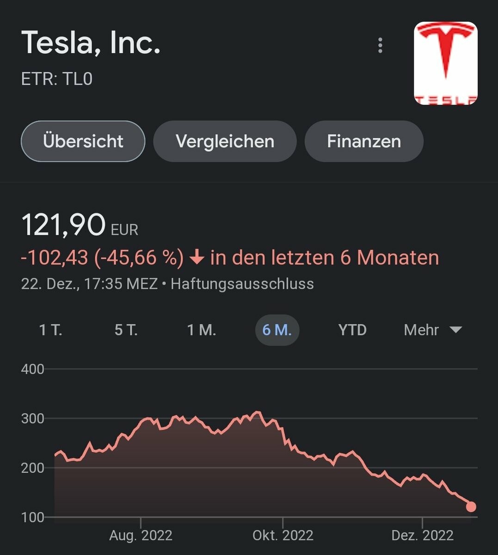Tap the Tesla logo thumbnail
This screenshot has height=555, width=498.
click(445, 63)
